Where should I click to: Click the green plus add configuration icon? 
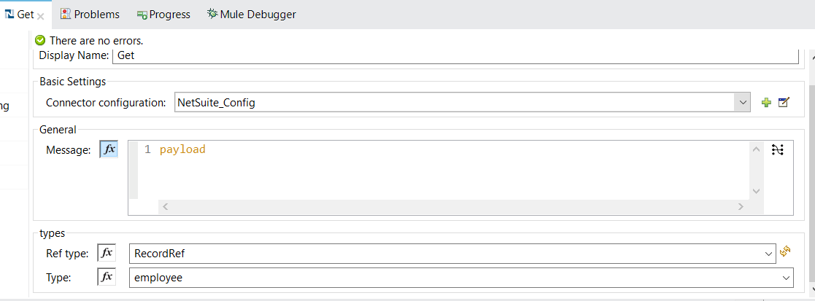[x=765, y=103]
